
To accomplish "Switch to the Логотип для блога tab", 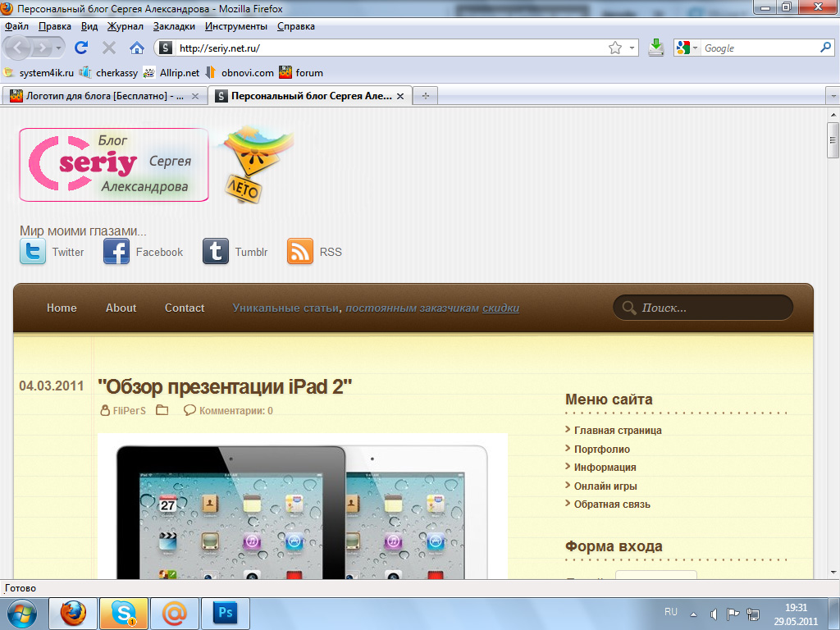I will coord(104,96).
